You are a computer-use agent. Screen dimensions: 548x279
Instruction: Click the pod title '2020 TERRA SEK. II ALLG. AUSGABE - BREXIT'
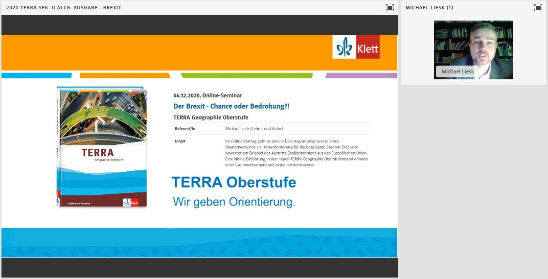click(x=64, y=8)
